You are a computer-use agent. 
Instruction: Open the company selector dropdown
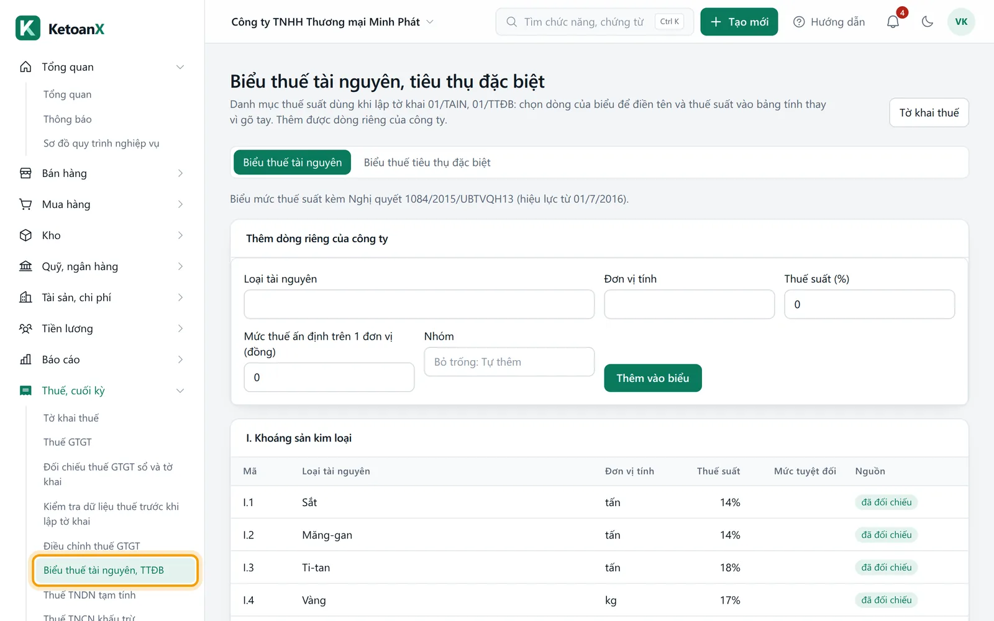point(332,22)
